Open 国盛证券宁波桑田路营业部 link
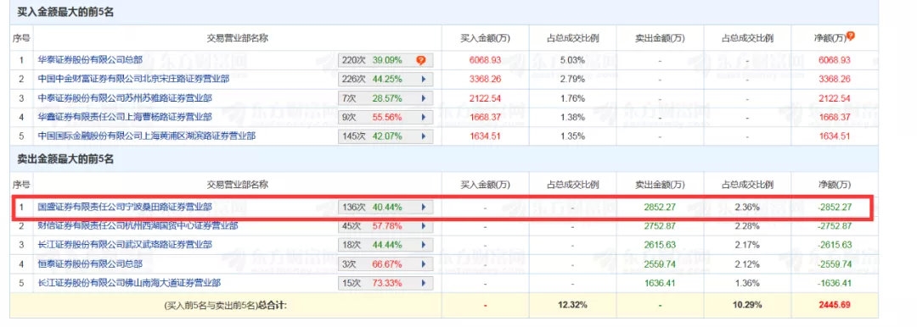The width and height of the screenshot is (917, 327). pos(125,207)
